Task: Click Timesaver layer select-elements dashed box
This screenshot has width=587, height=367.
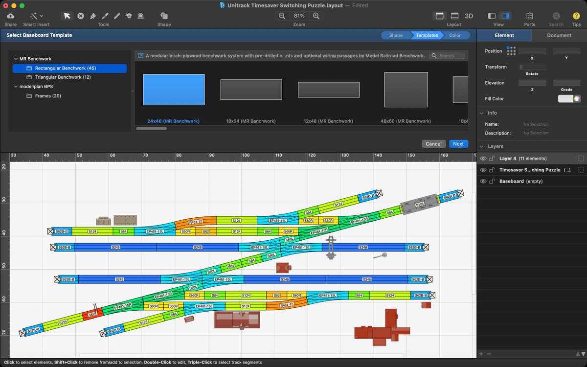Action: click(581, 170)
